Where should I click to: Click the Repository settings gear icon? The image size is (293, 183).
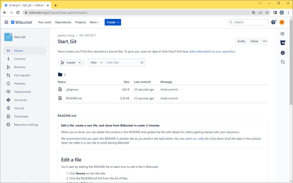8,125
